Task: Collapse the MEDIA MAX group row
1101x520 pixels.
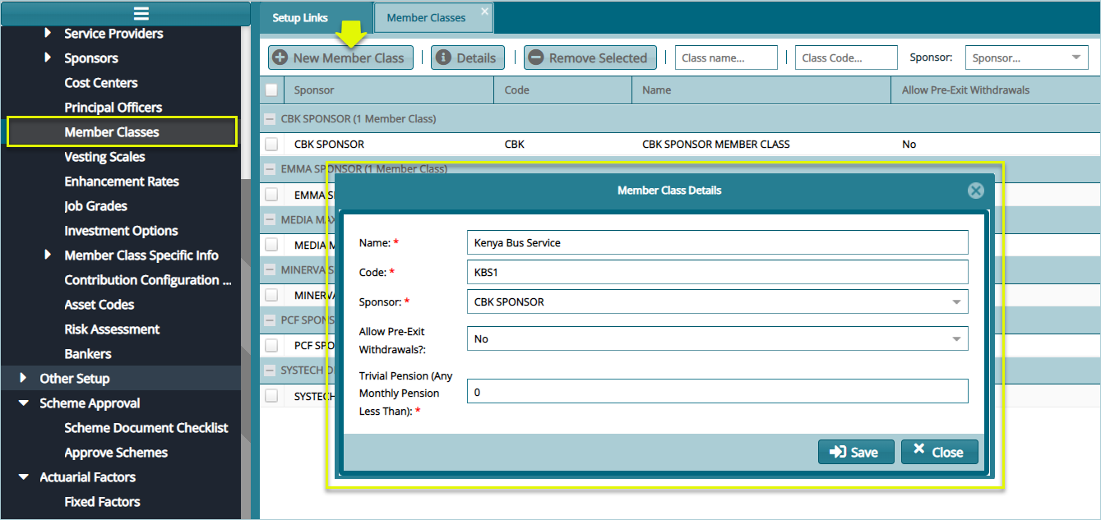Action: pos(270,220)
